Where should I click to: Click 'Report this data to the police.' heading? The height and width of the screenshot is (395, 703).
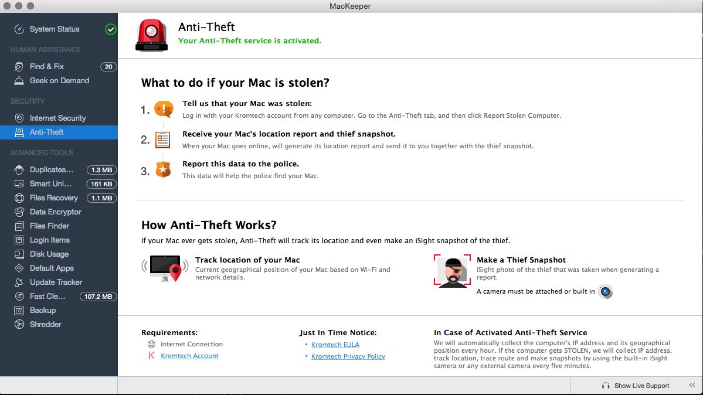click(241, 164)
